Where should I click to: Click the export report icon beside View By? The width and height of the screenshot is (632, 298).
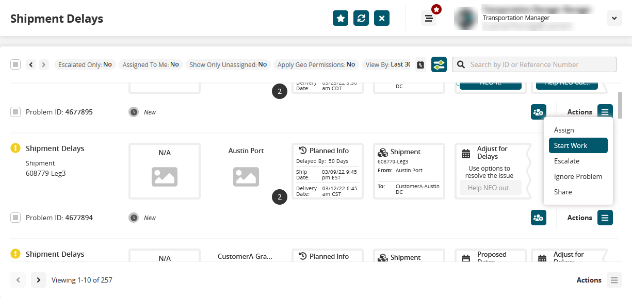[420, 64]
